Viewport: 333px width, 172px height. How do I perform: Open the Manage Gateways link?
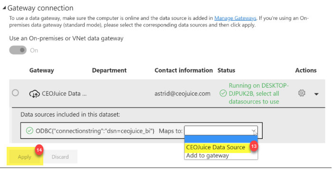pyautogui.click(x=235, y=18)
